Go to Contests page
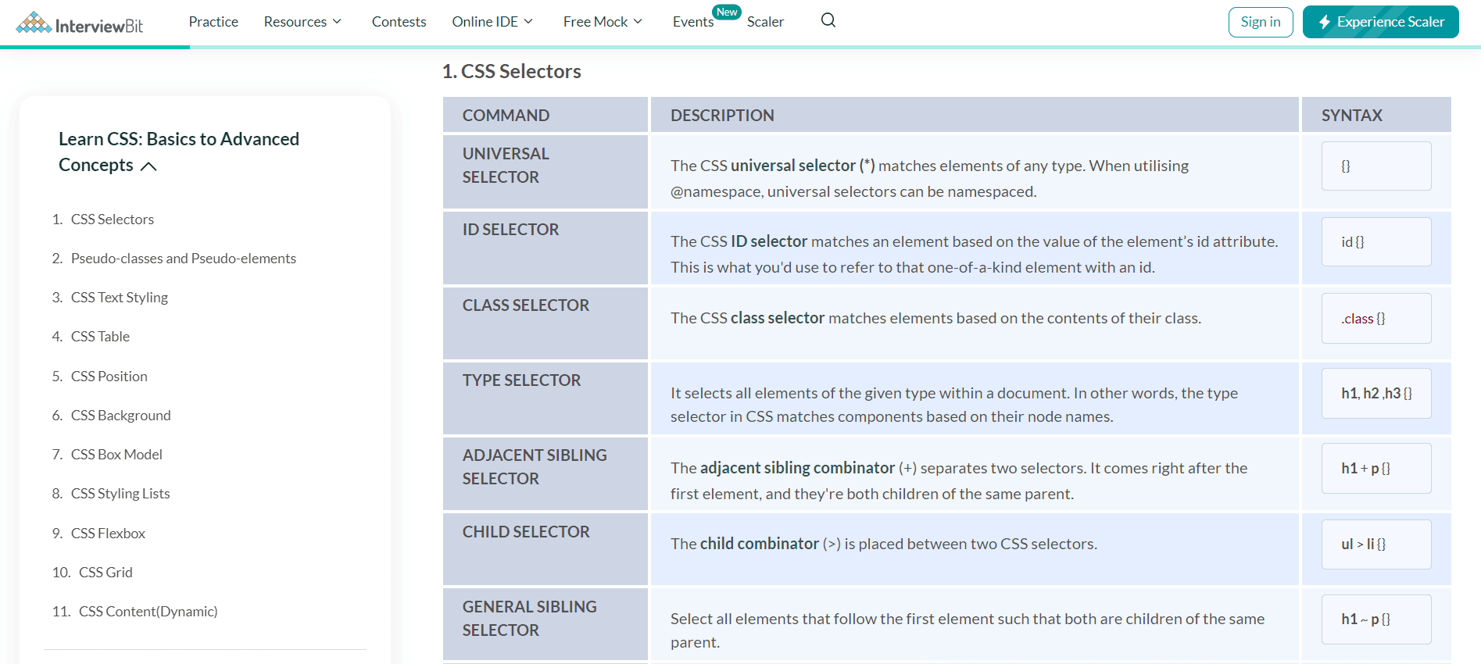This screenshot has height=664, width=1481. click(399, 22)
